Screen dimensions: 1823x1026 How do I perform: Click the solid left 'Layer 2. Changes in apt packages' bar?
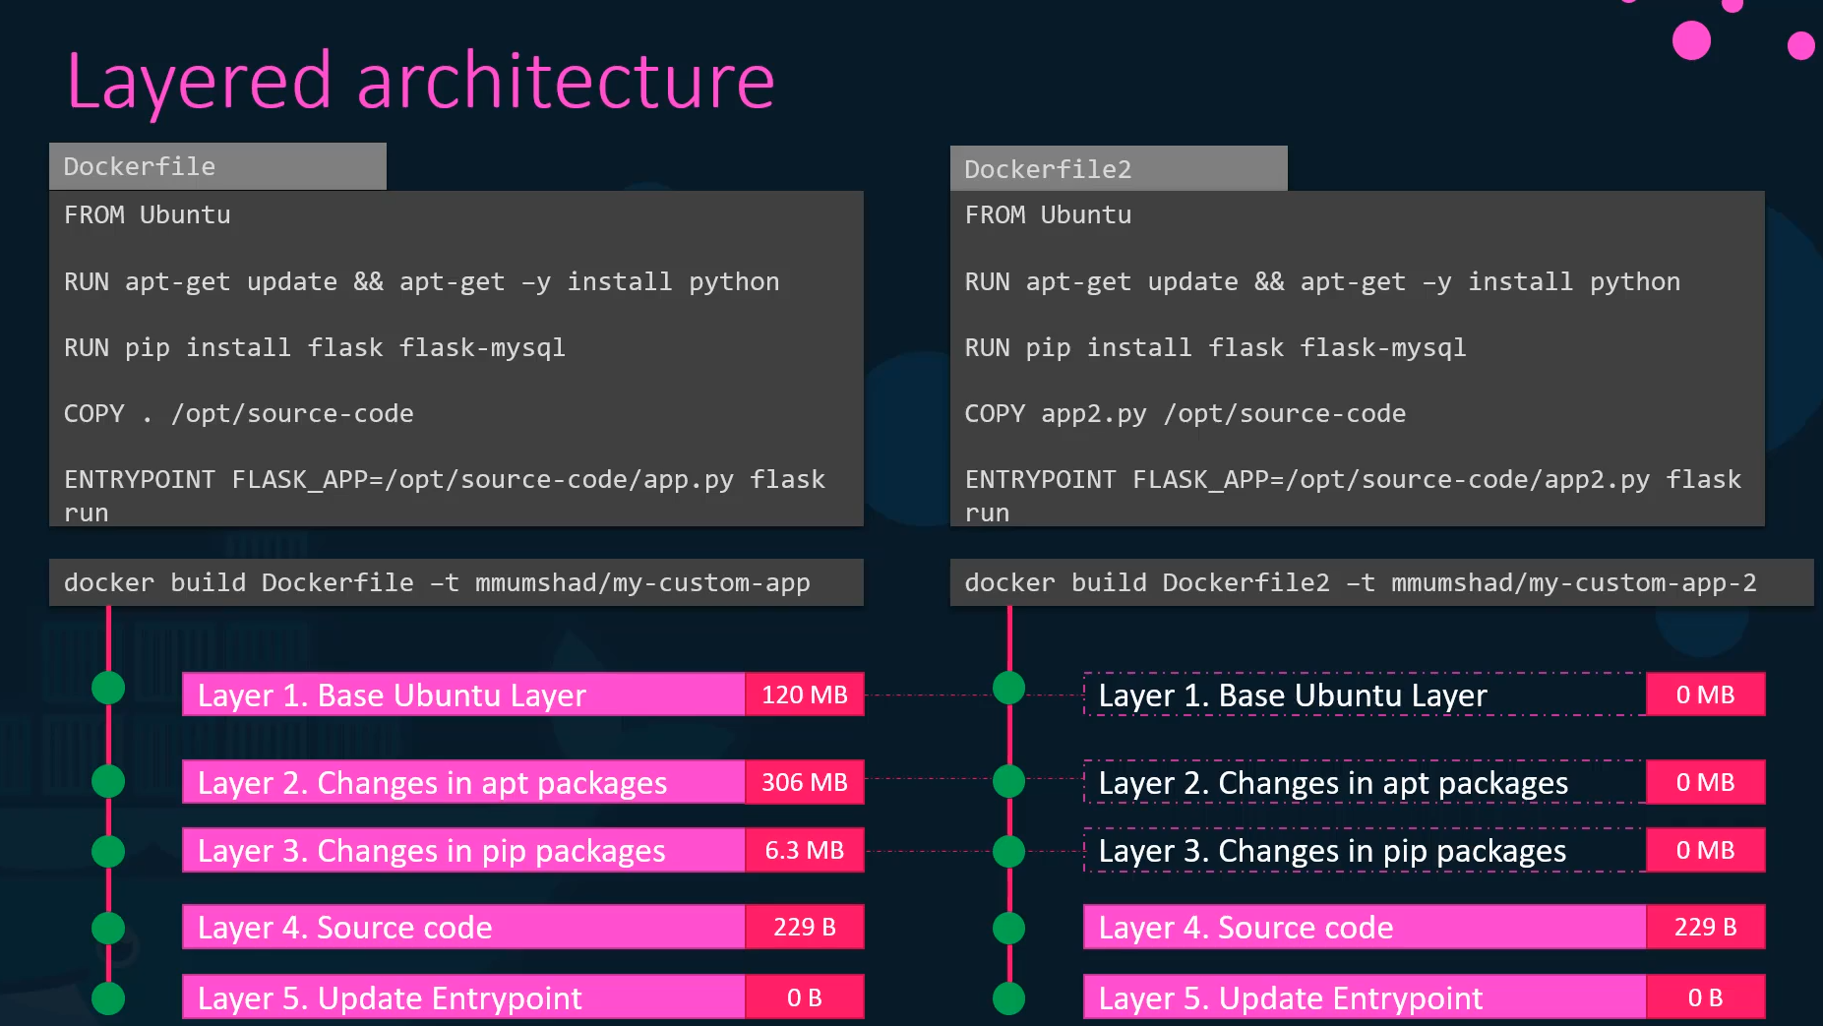pyautogui.click(x=463, y=782)
